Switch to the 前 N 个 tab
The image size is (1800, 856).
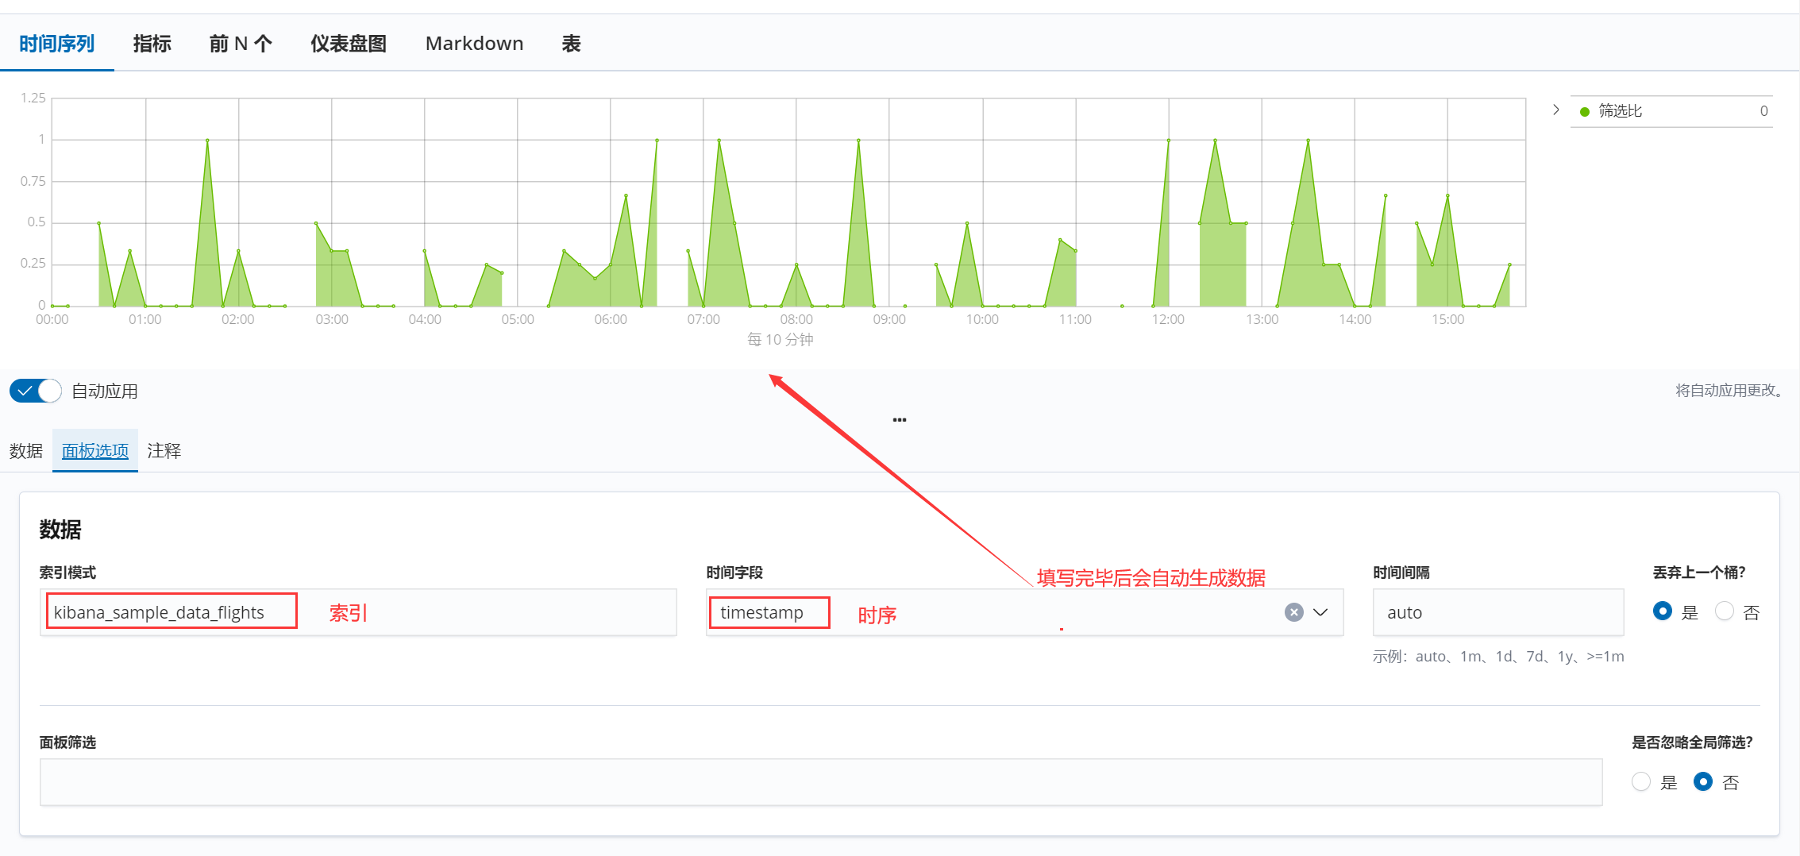tap(241, 44)
